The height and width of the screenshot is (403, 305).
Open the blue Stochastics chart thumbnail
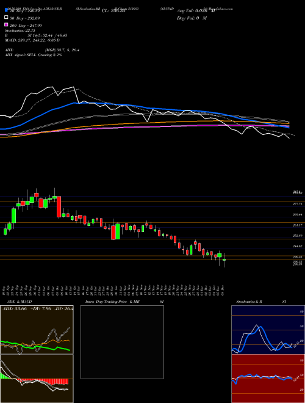pos(268,330)
